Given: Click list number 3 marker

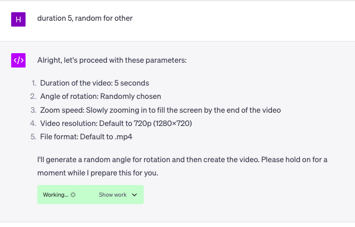Looking at the screenshot, I should [x=34, y=110].
